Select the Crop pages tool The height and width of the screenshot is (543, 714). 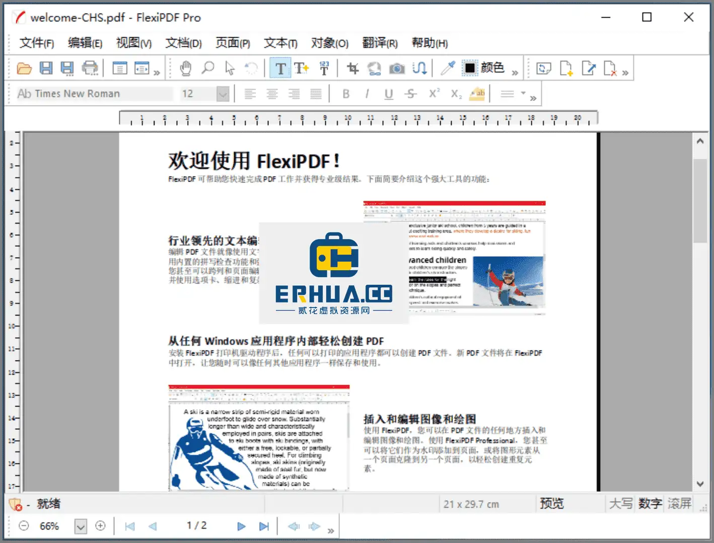(351, 67)
